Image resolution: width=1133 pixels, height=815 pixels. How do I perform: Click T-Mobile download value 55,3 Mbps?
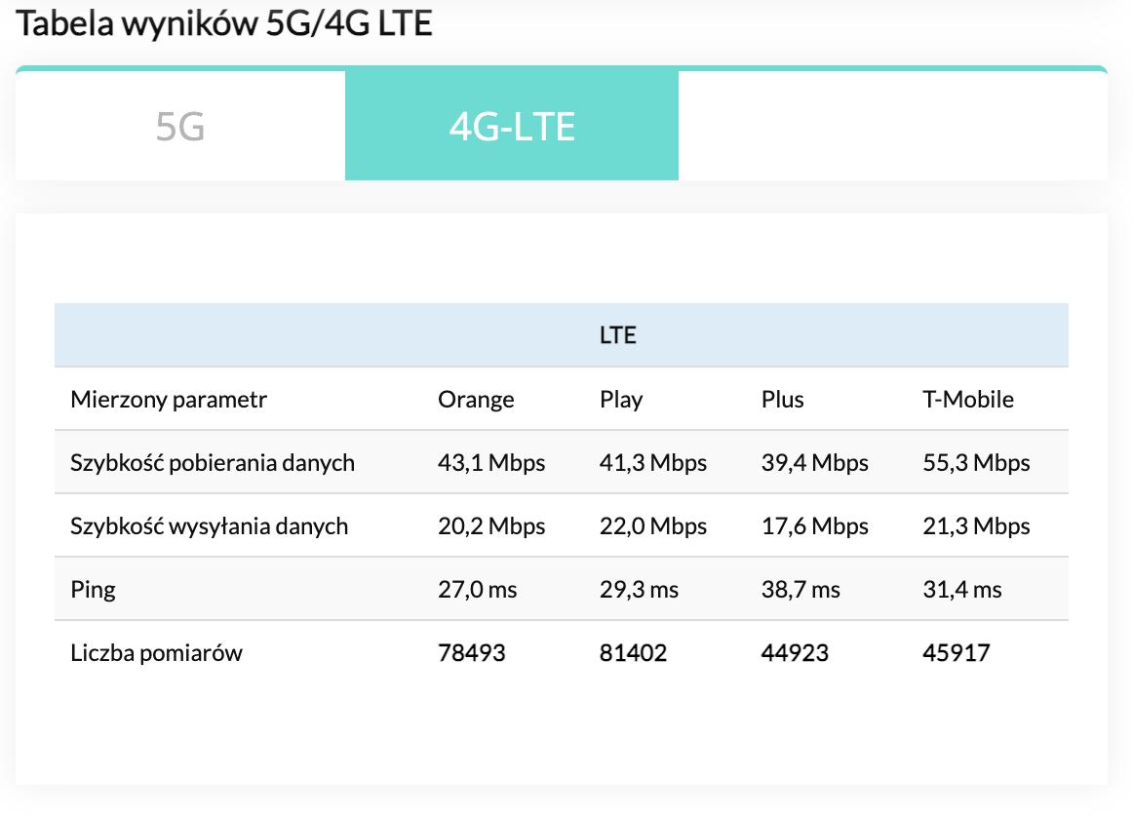tap(976, 462)
